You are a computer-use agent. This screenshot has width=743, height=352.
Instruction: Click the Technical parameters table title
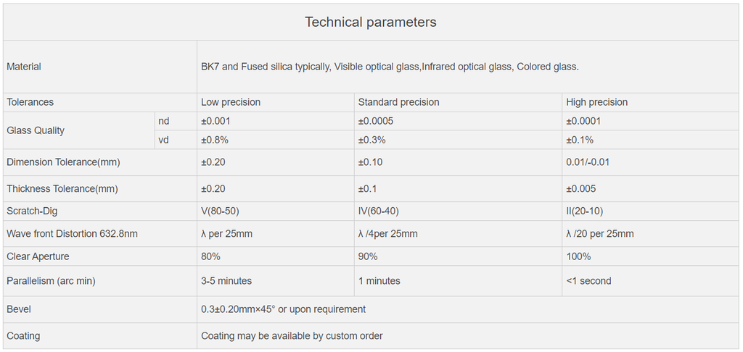click(371, 22)
